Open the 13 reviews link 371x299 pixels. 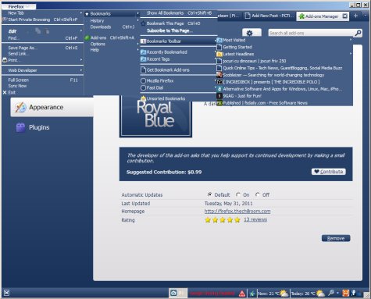click(x=255, y=220)
